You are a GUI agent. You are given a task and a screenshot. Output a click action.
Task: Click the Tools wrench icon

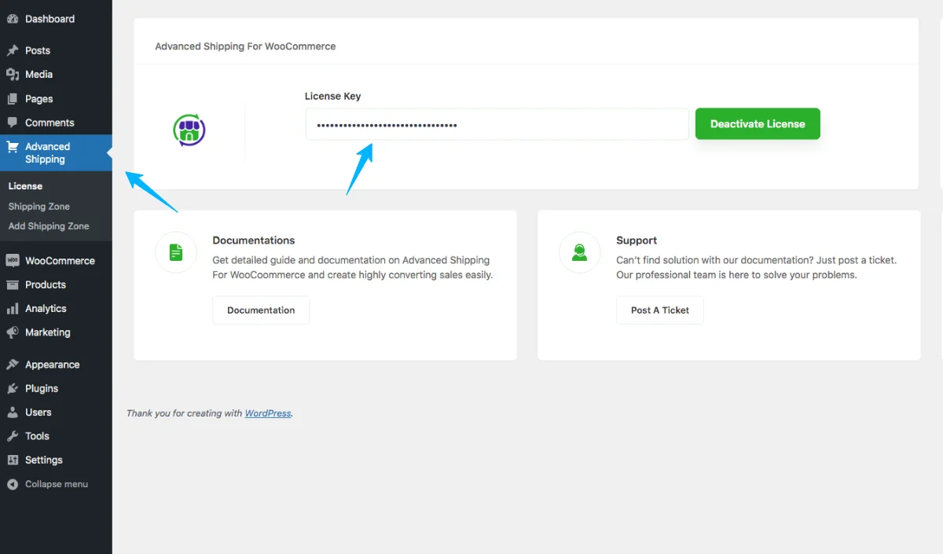(x=13, y=436)
